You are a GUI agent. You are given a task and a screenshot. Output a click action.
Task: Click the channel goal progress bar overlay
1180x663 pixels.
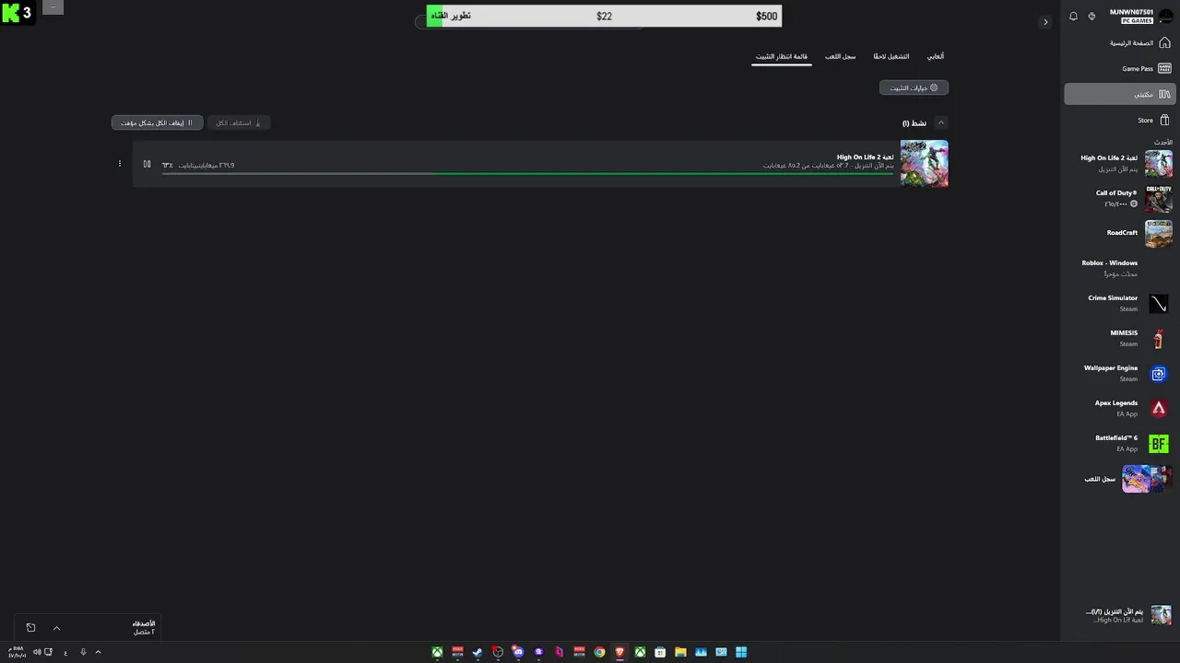pos(604,16)
